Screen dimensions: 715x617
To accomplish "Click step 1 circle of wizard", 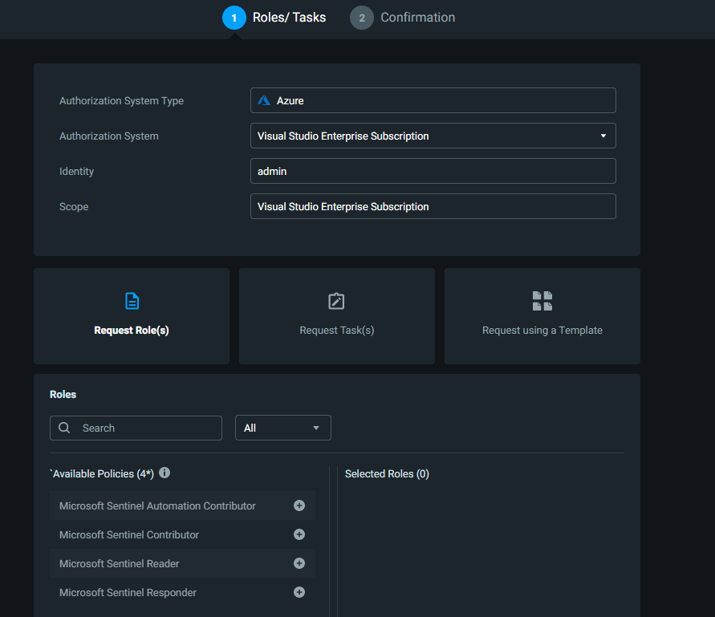I will tap(234, 18).
